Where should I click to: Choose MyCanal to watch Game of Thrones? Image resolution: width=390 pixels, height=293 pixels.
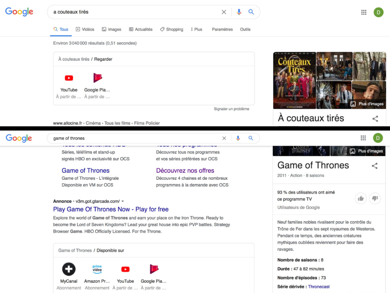(x=69, y=276)
